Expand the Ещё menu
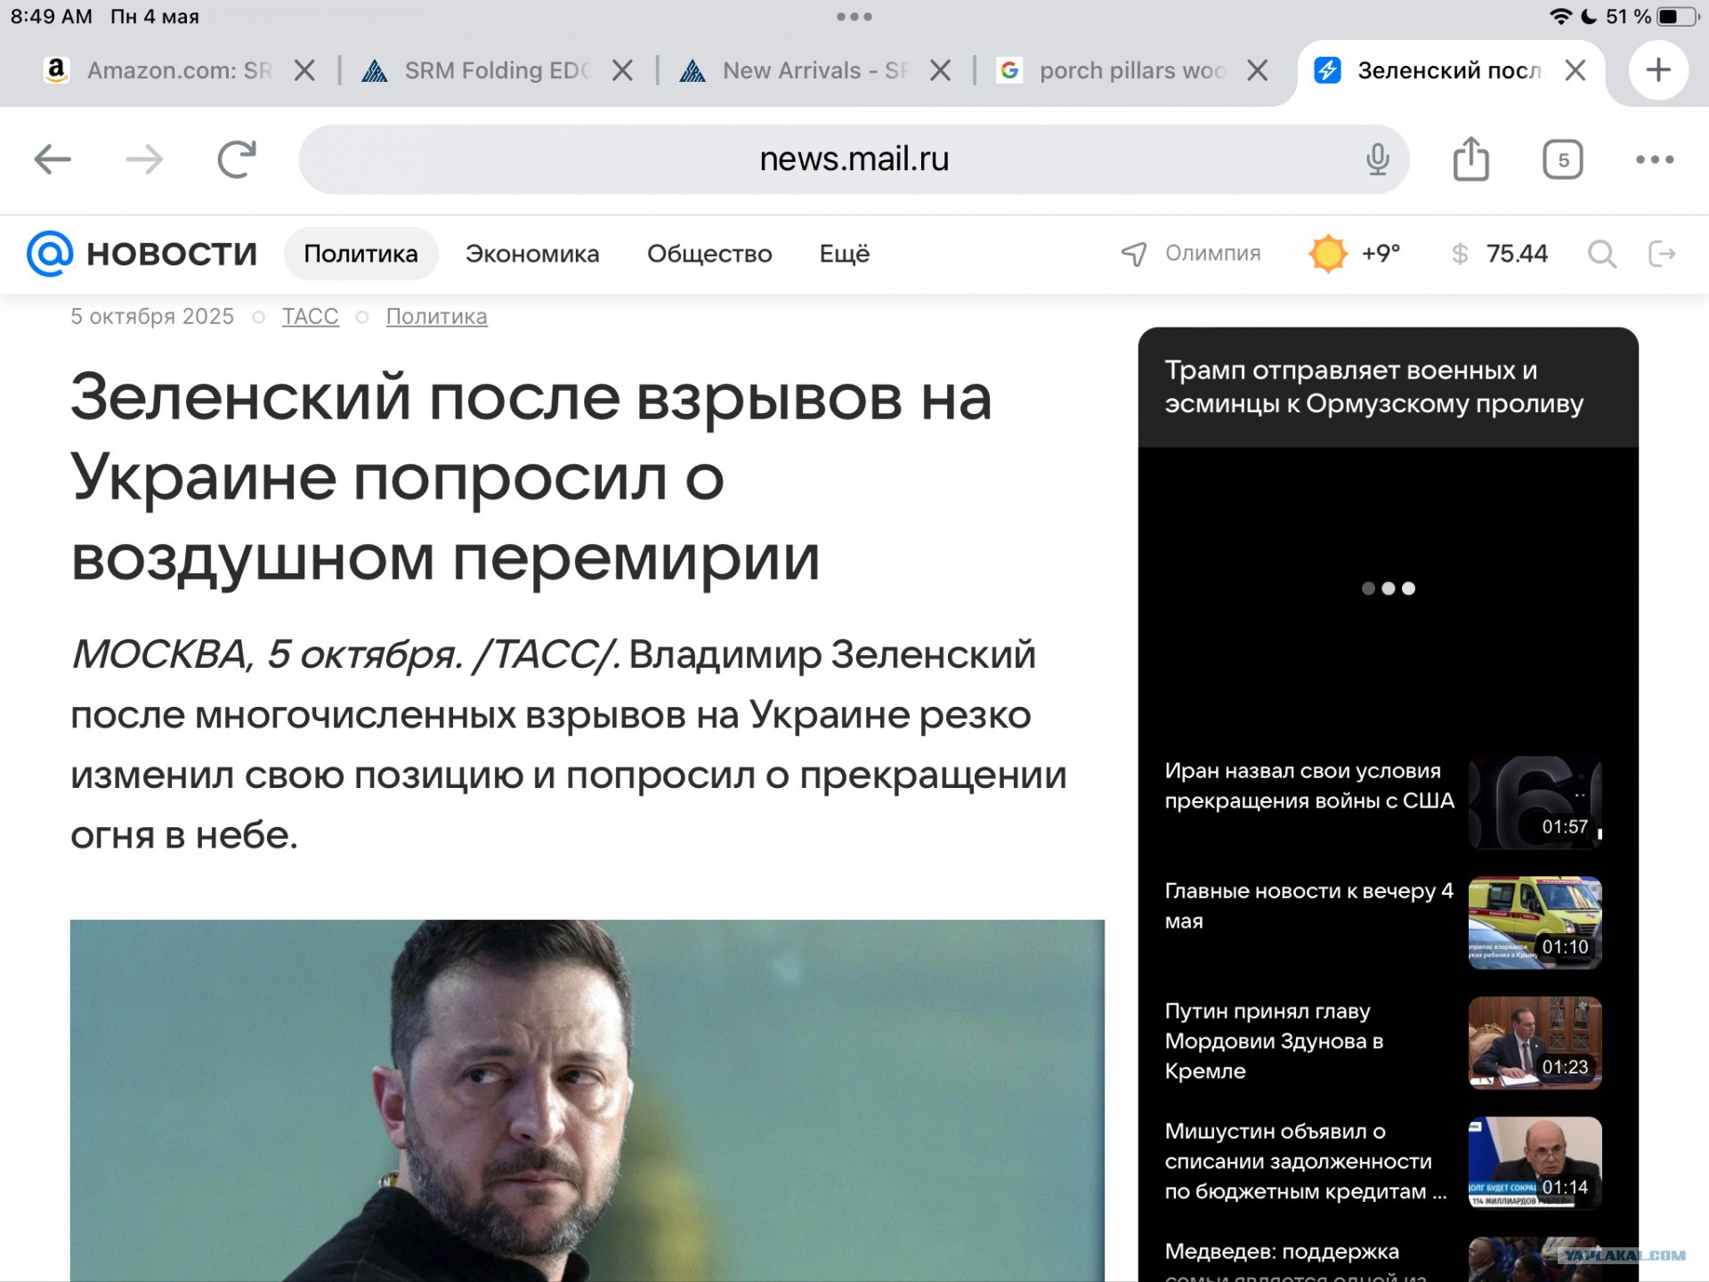Screen dimensions: 1709x1282 coord(845,254)
